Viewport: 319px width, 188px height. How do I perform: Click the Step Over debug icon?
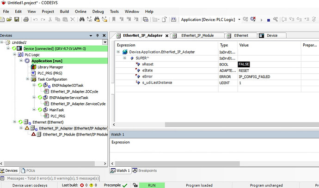pos(284,19)
